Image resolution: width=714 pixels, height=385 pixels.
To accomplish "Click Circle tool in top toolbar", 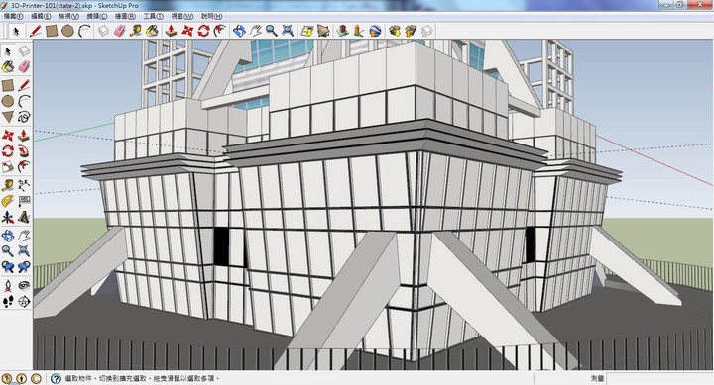I will click(x=67, y=31).
